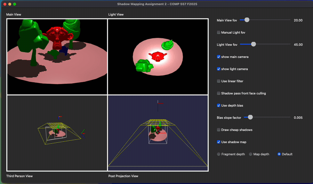313x184 pixels.
Task: Maximize the window with green button
Action: click(x=15, y=4)
